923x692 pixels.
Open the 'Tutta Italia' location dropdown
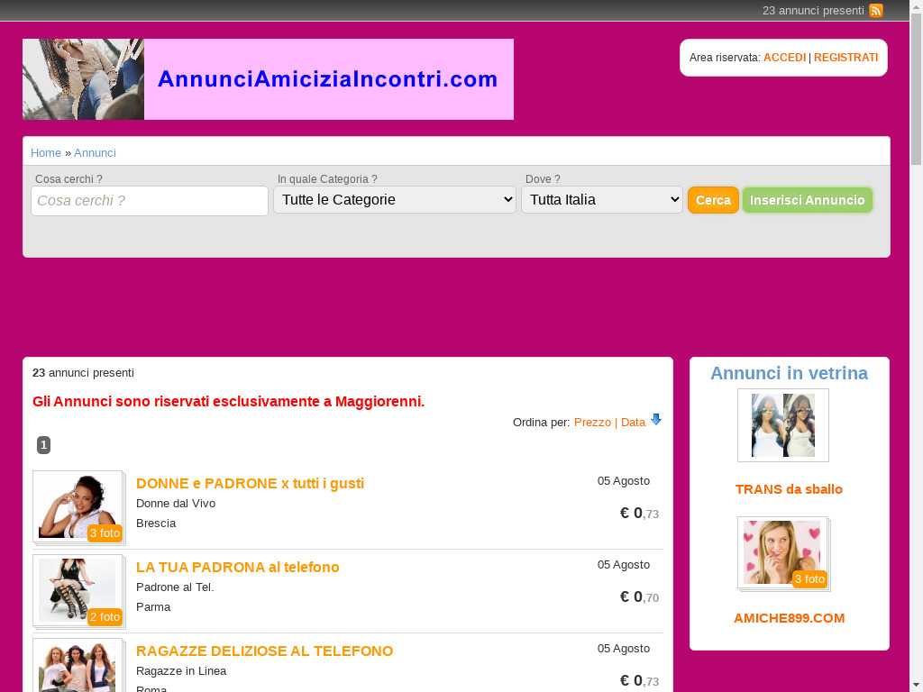click(x=601, y=200)
